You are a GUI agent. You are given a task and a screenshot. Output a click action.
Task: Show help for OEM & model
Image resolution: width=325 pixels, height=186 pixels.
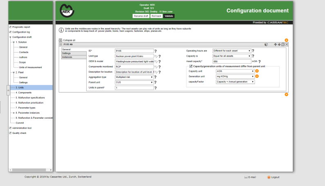point(159,62)
